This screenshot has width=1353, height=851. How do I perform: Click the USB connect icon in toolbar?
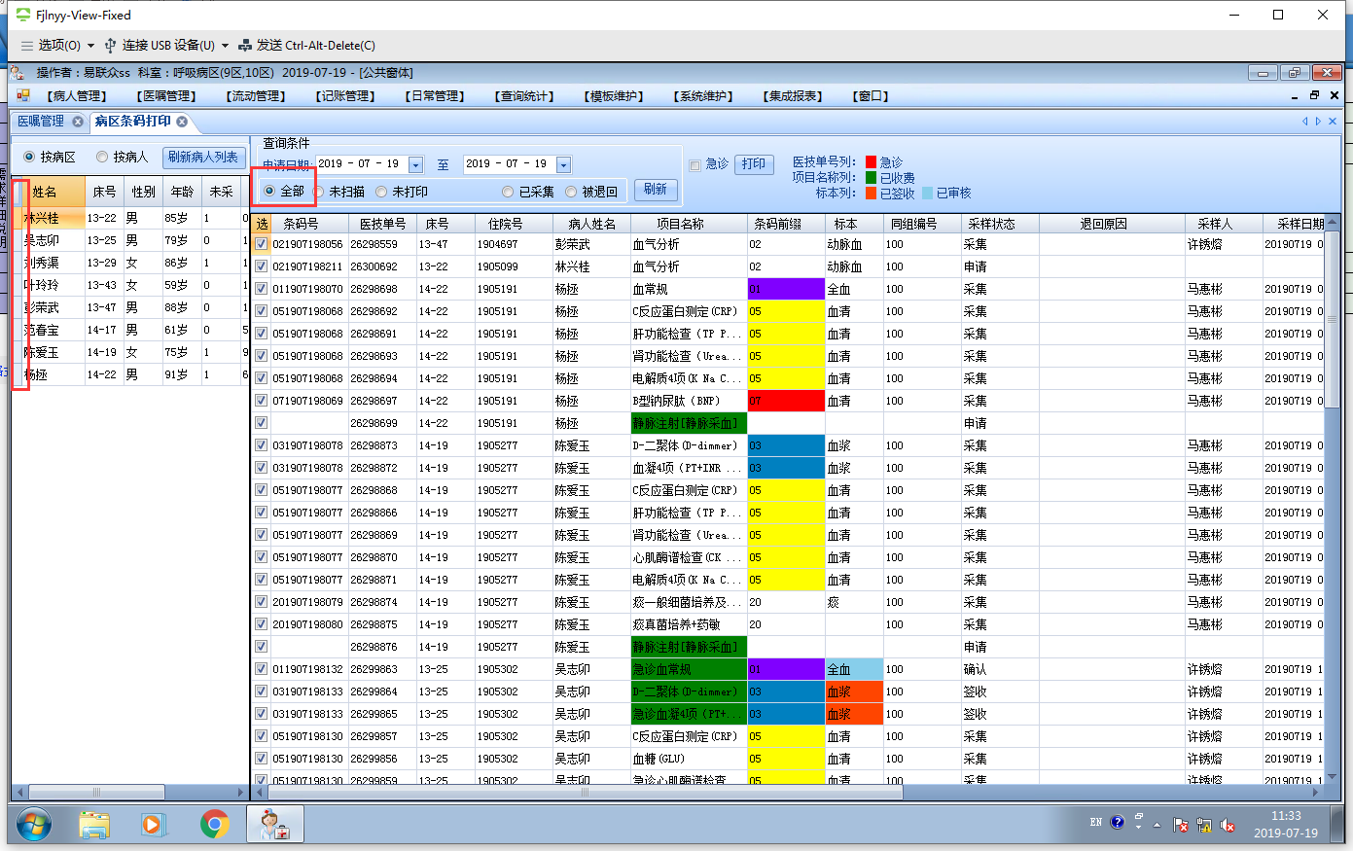[110, 46]
